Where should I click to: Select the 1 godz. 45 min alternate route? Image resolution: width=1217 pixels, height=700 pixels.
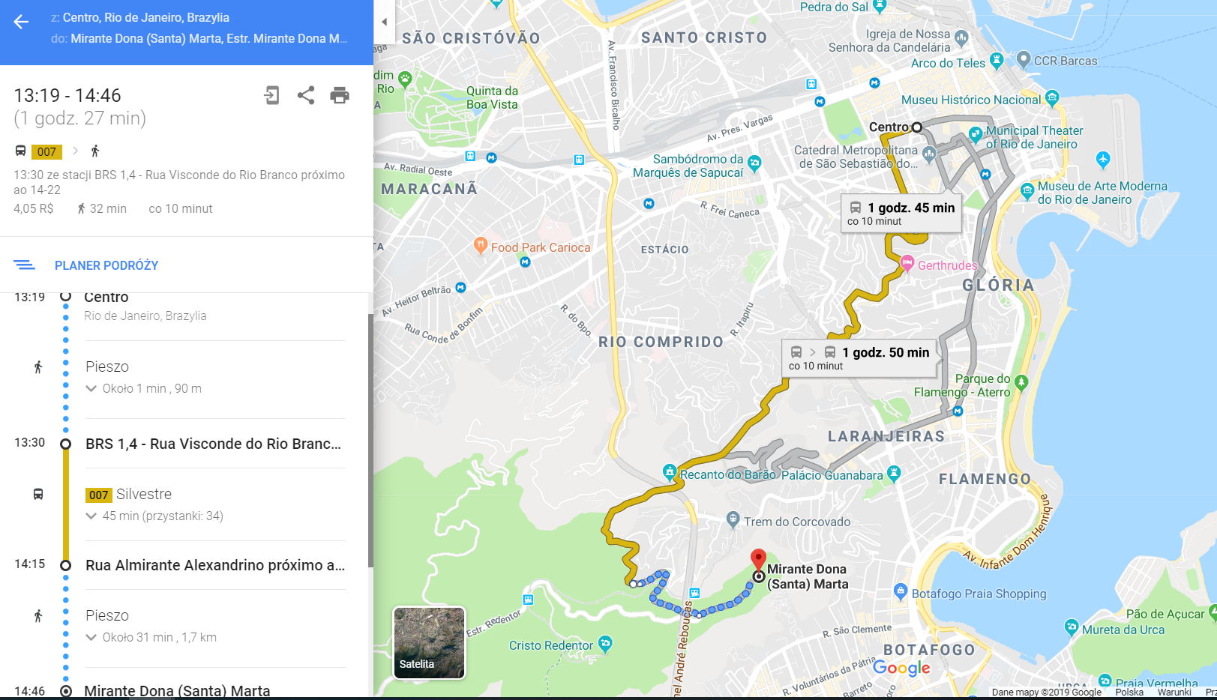pos(901,213)
